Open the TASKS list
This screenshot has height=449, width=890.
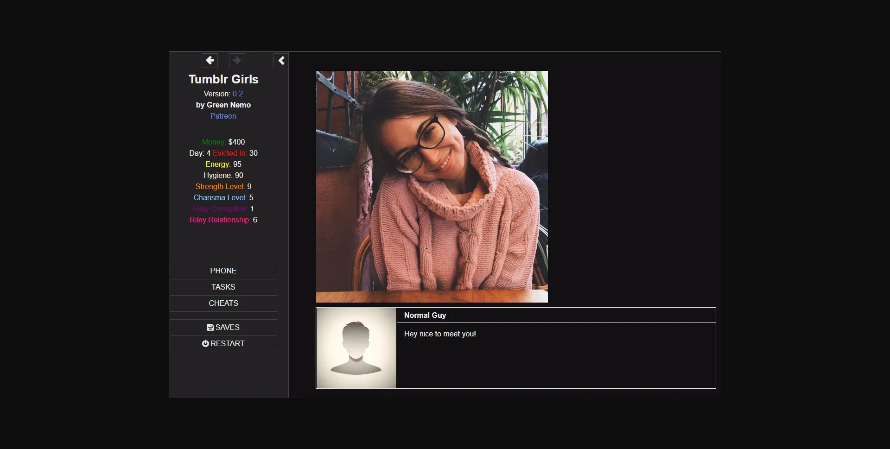223,287
